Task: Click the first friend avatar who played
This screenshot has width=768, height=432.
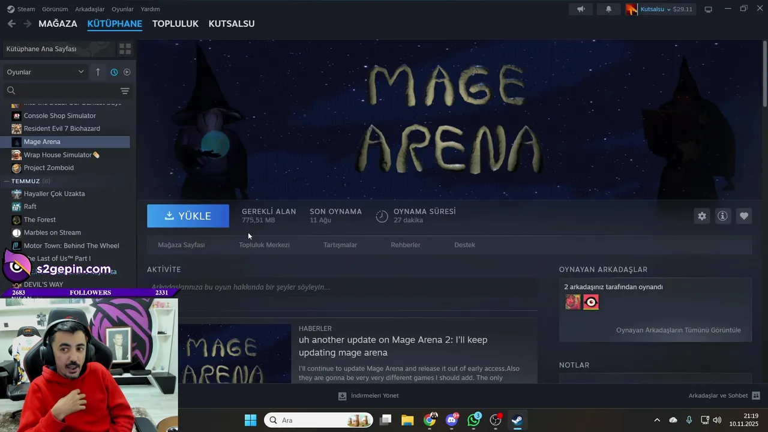Action: coord(573,302)
